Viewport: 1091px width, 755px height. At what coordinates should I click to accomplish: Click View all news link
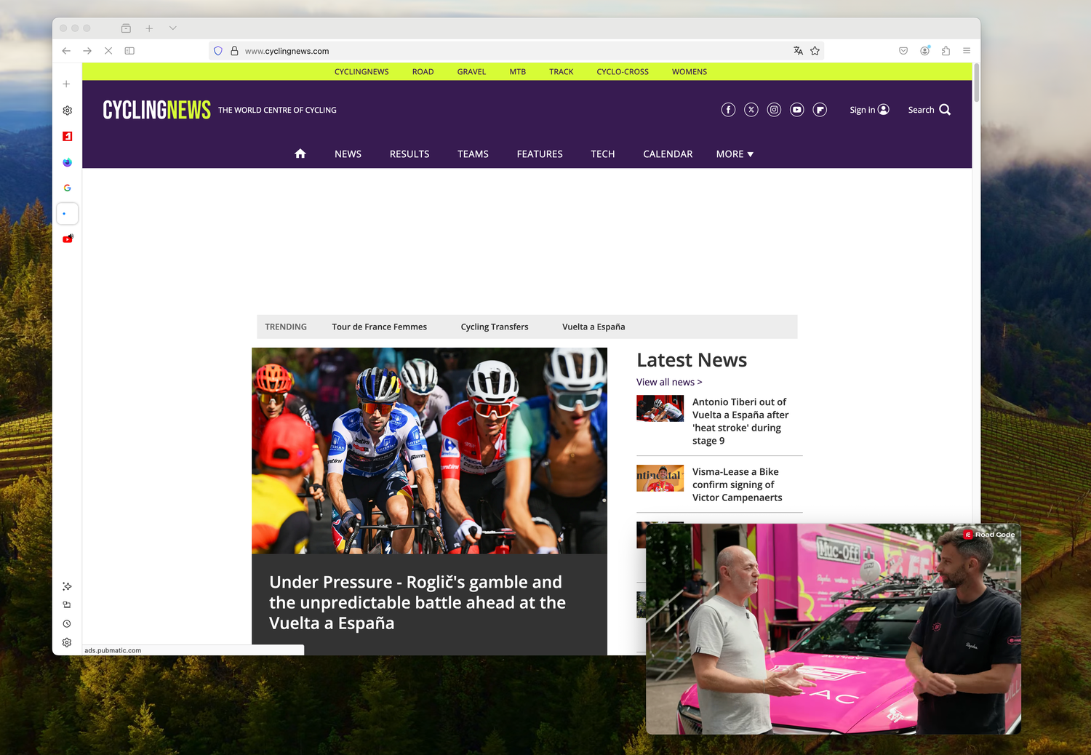[x=669, y=382]
